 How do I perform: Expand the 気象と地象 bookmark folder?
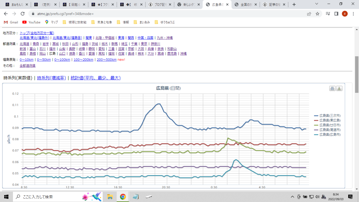[101, 22]
